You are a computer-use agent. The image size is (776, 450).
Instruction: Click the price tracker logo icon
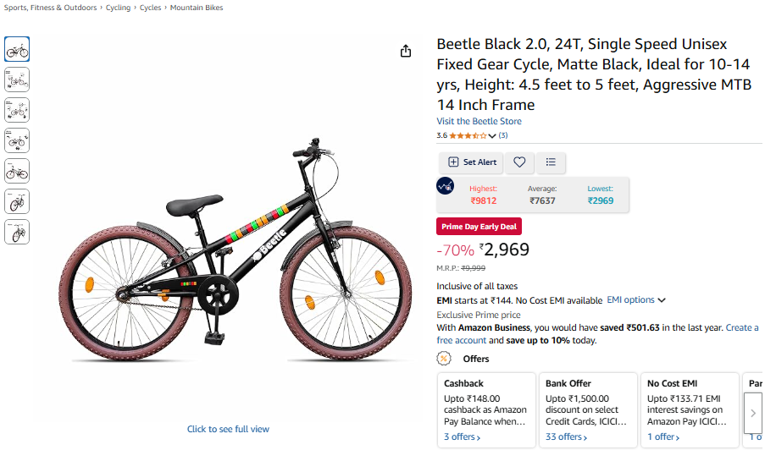[x=446, y=186]
